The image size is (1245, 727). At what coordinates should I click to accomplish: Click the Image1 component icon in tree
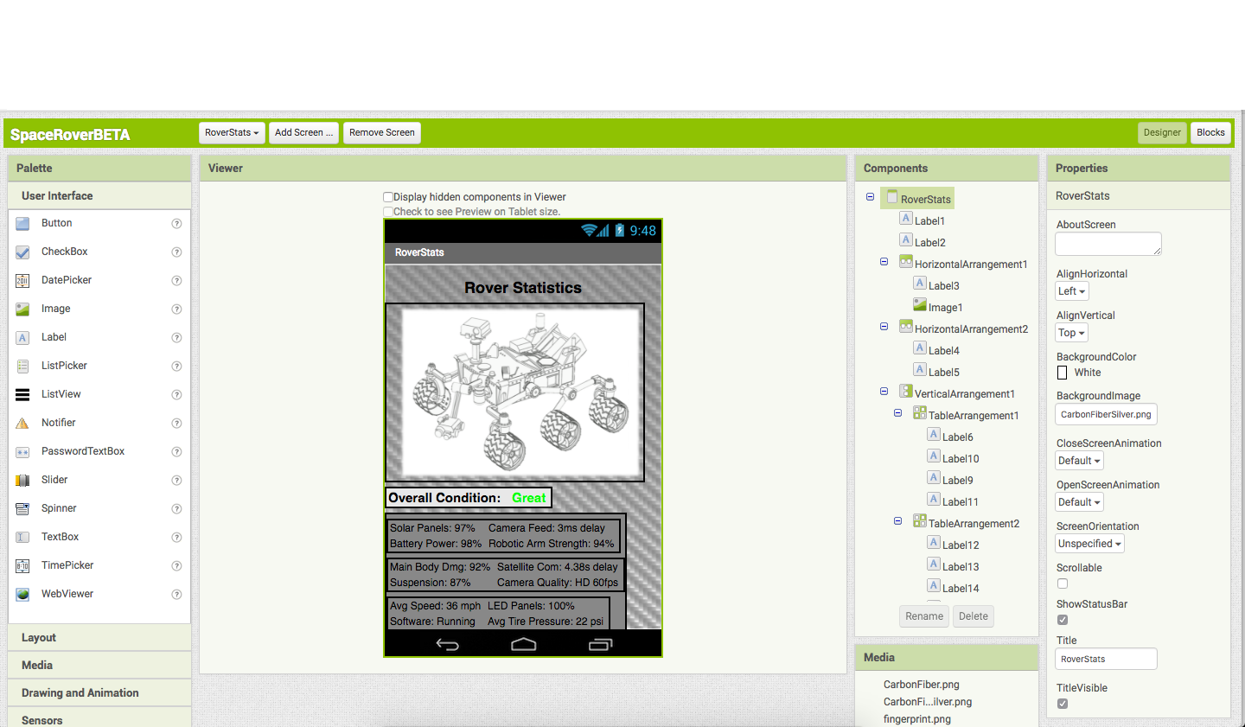click(920, 305)
